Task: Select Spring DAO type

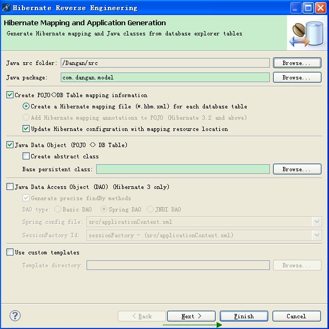Action: tap(104, 209)
